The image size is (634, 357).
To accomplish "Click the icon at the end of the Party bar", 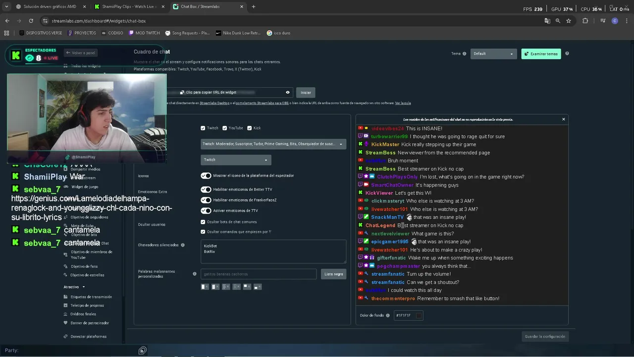I will point(142,351).
